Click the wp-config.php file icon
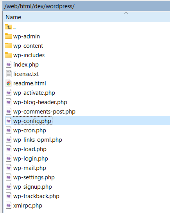The height and width of the screenshot is (213, 170). click(9, 121)
